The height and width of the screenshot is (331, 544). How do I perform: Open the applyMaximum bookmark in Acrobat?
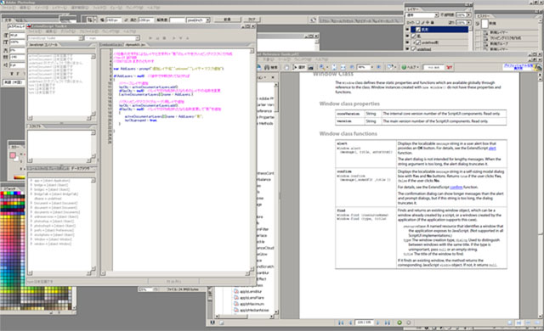[x=252, y=304]
